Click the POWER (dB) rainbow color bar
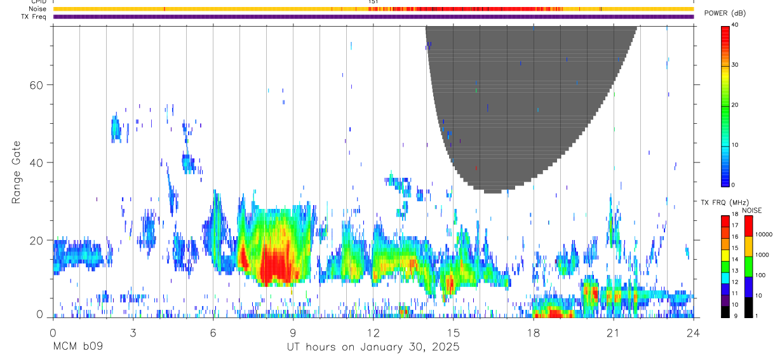 click(725, 105)
